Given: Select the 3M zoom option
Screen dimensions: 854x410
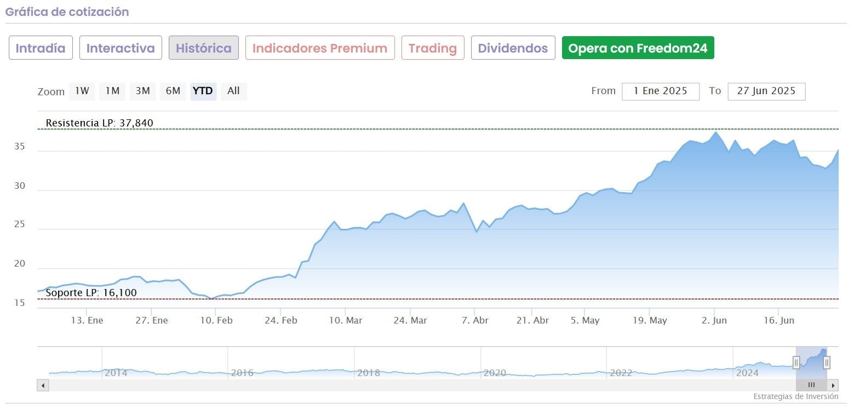Looking at the screenshot, I should (142, 91).
